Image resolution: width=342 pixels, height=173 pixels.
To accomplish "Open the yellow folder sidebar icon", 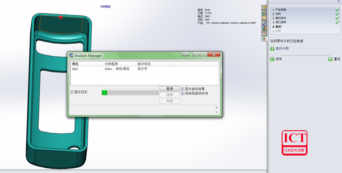I will 264,18.
